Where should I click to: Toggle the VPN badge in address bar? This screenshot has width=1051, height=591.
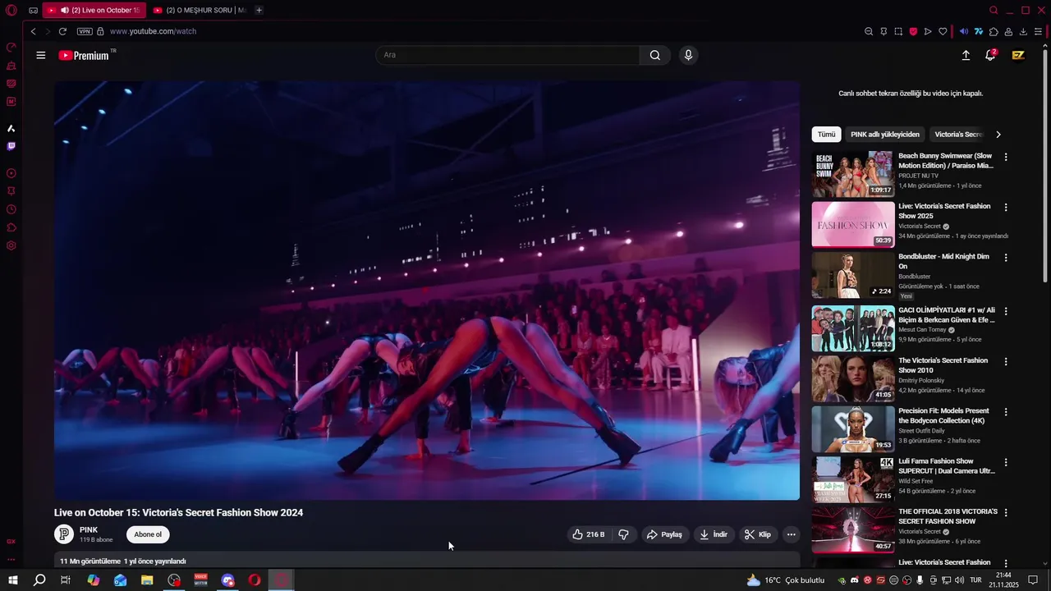tap(85, 31)
